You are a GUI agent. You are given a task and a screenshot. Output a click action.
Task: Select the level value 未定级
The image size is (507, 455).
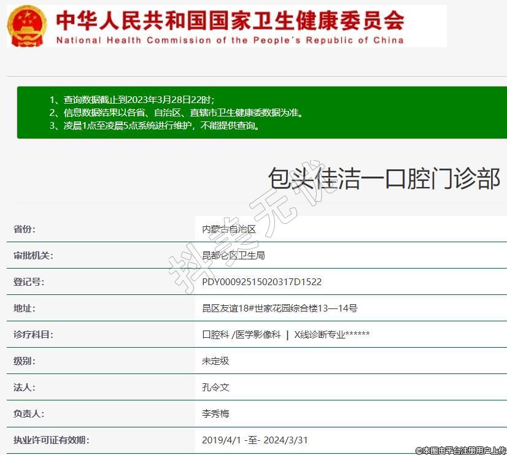pyautogui.click(x=215, y=361)
